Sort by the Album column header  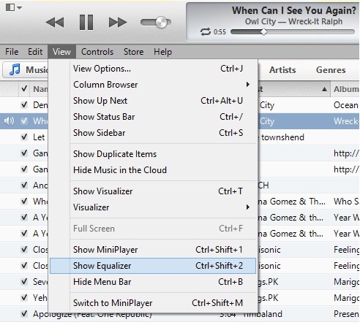[x=346, y=89]
